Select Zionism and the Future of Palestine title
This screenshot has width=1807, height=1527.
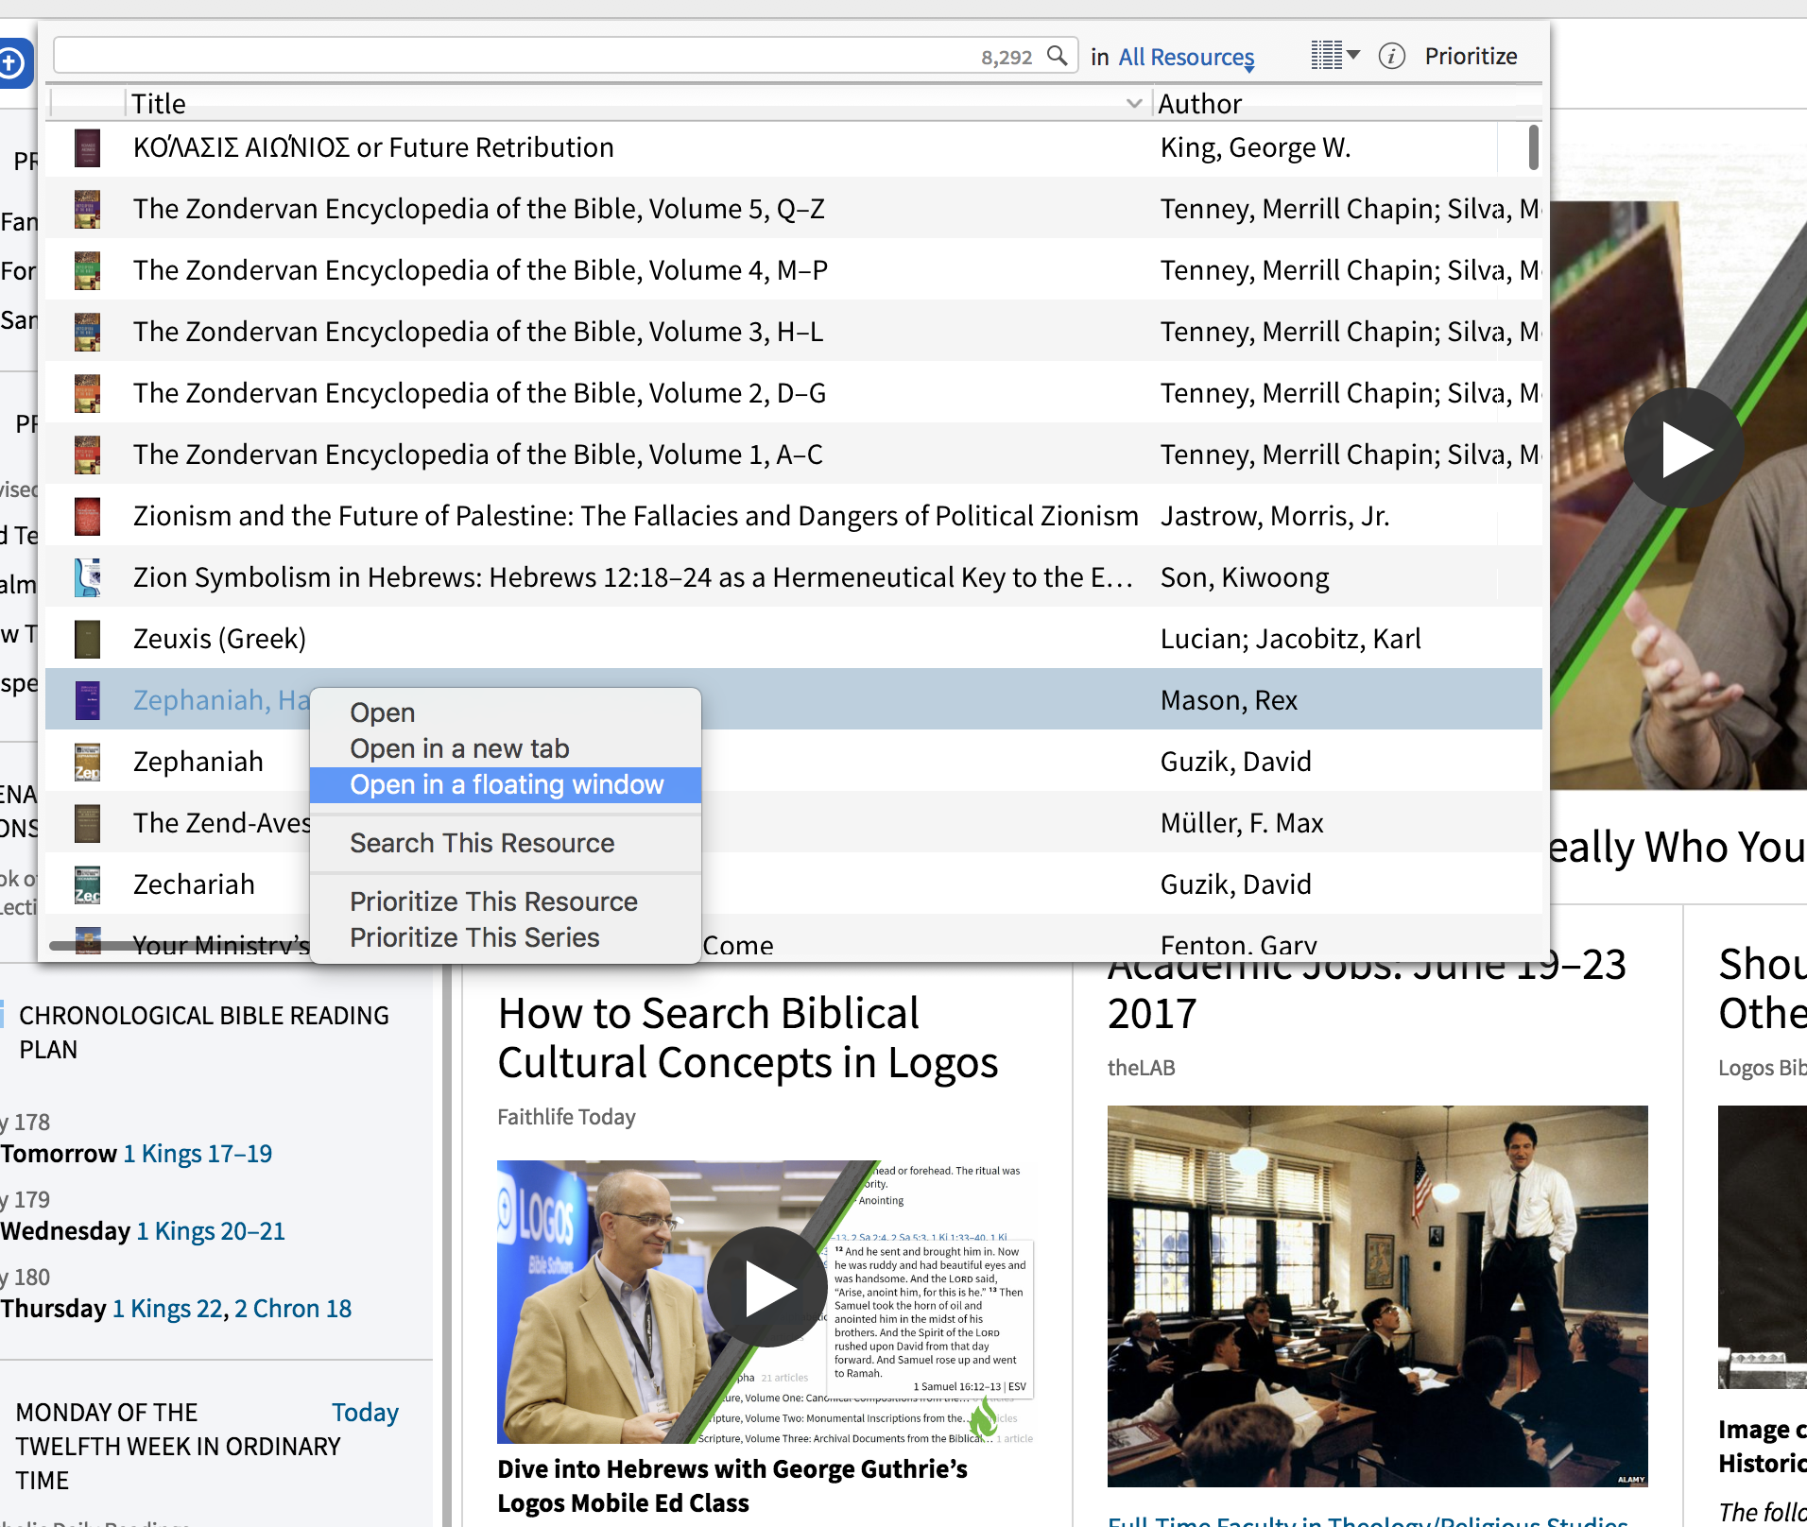[x=636, y=516]
